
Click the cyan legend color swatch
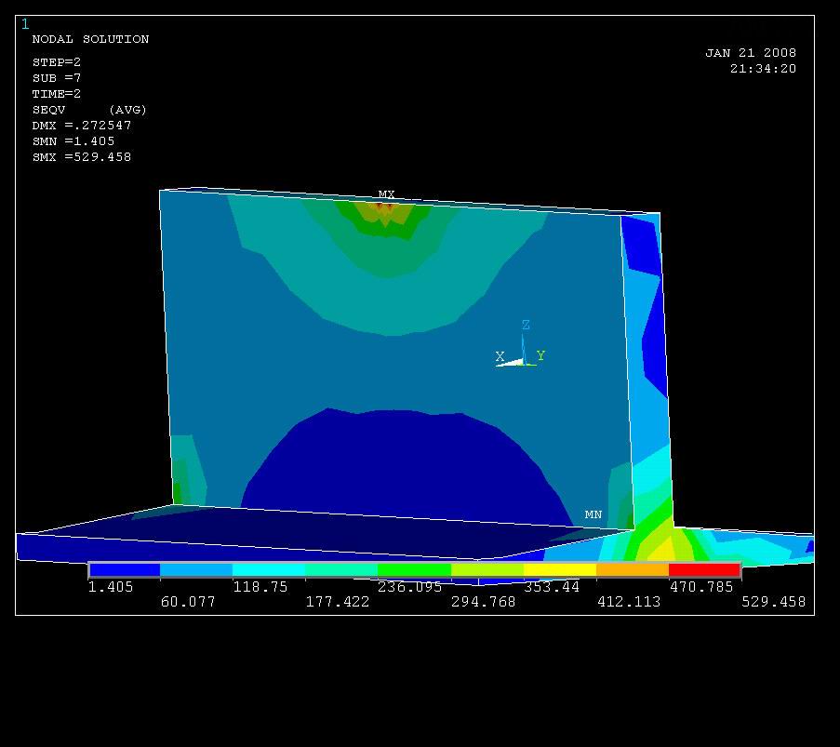click(x=269, y=569)
